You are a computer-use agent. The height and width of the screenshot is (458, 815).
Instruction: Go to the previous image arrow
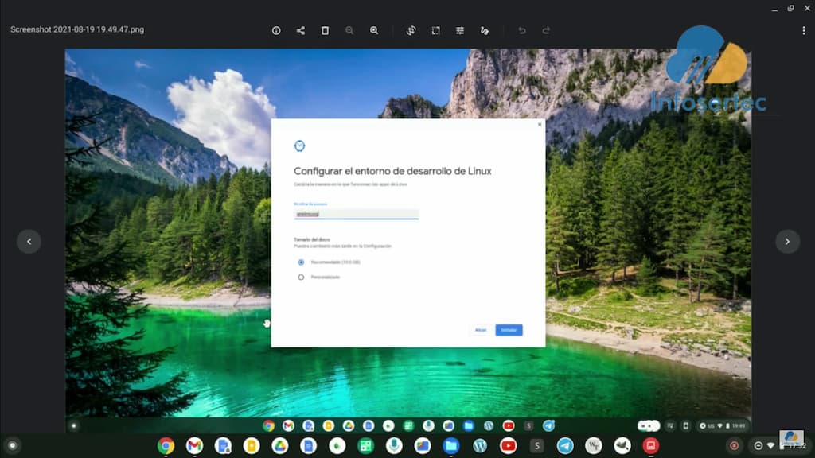[29, 242]
